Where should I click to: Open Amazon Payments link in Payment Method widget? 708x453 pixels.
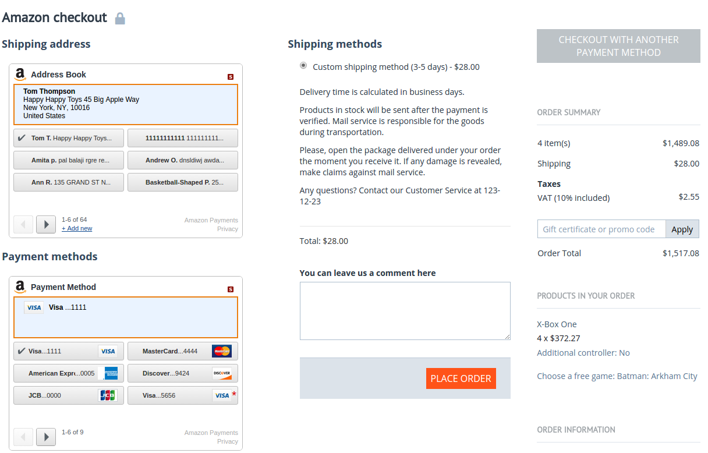tap(211, 433)
